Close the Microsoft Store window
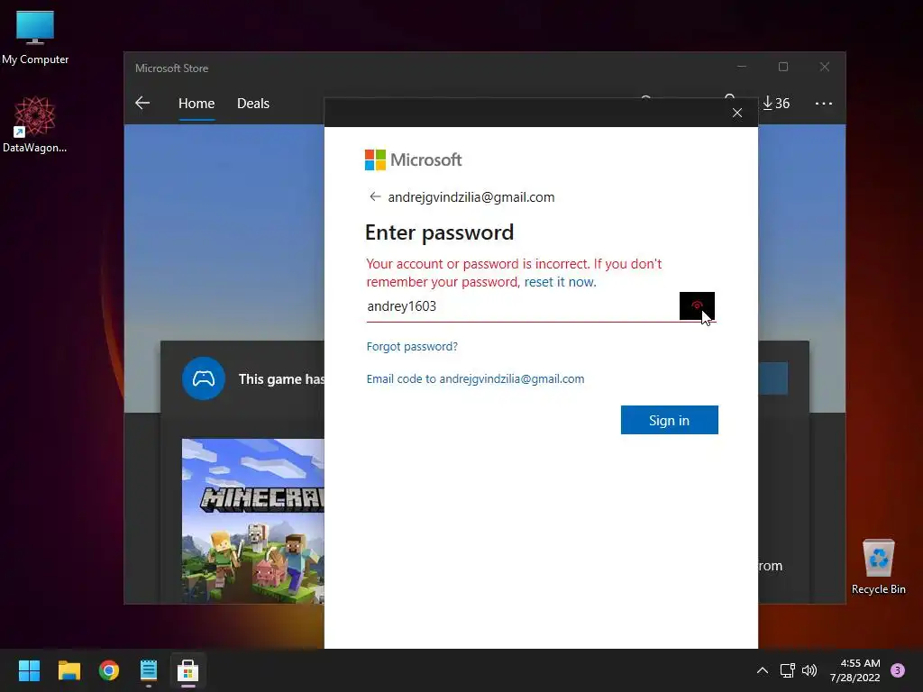Screen dimensions: 923x692 tap(824, 67)
